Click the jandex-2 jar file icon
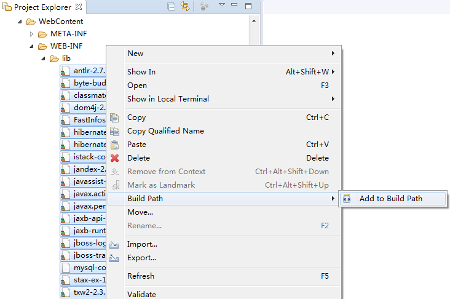Image resolution: width=450 pixels, height=299 pixels. [x=65, y=169]
